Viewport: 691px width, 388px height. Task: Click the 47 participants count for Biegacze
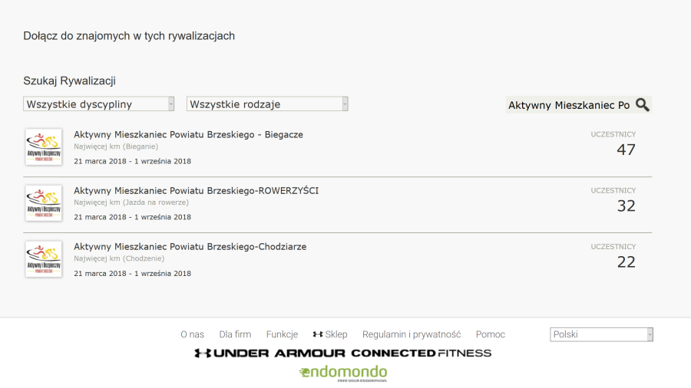pyautogui.click(x=626, y=150)
